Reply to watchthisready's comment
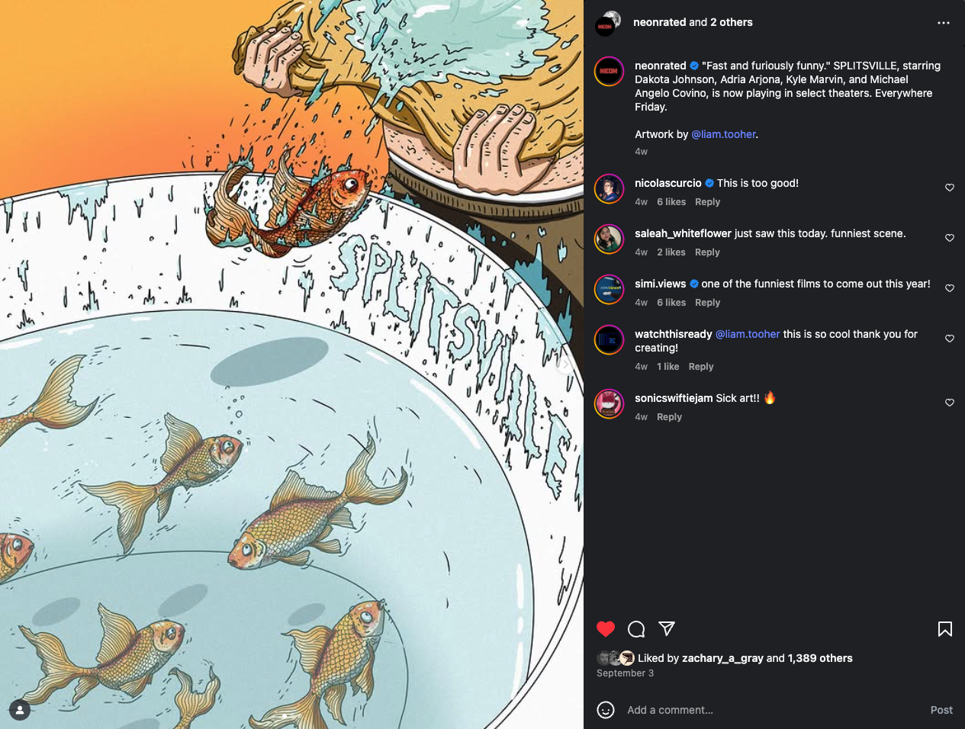965x729 pixels. click(x=700, y=367)
